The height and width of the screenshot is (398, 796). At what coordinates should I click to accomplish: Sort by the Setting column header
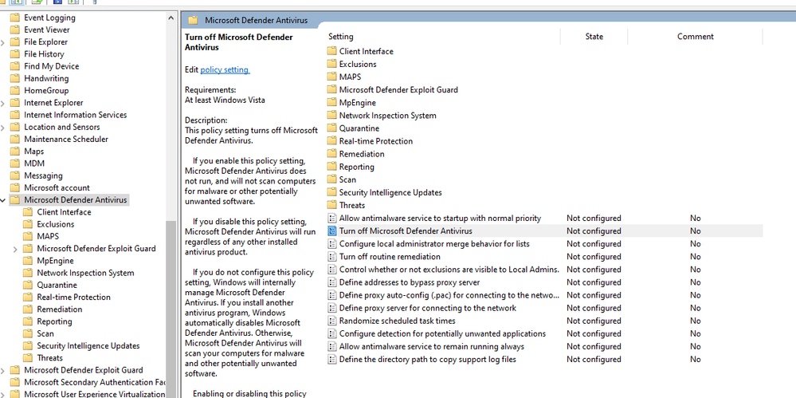click(x=341, y=37)
